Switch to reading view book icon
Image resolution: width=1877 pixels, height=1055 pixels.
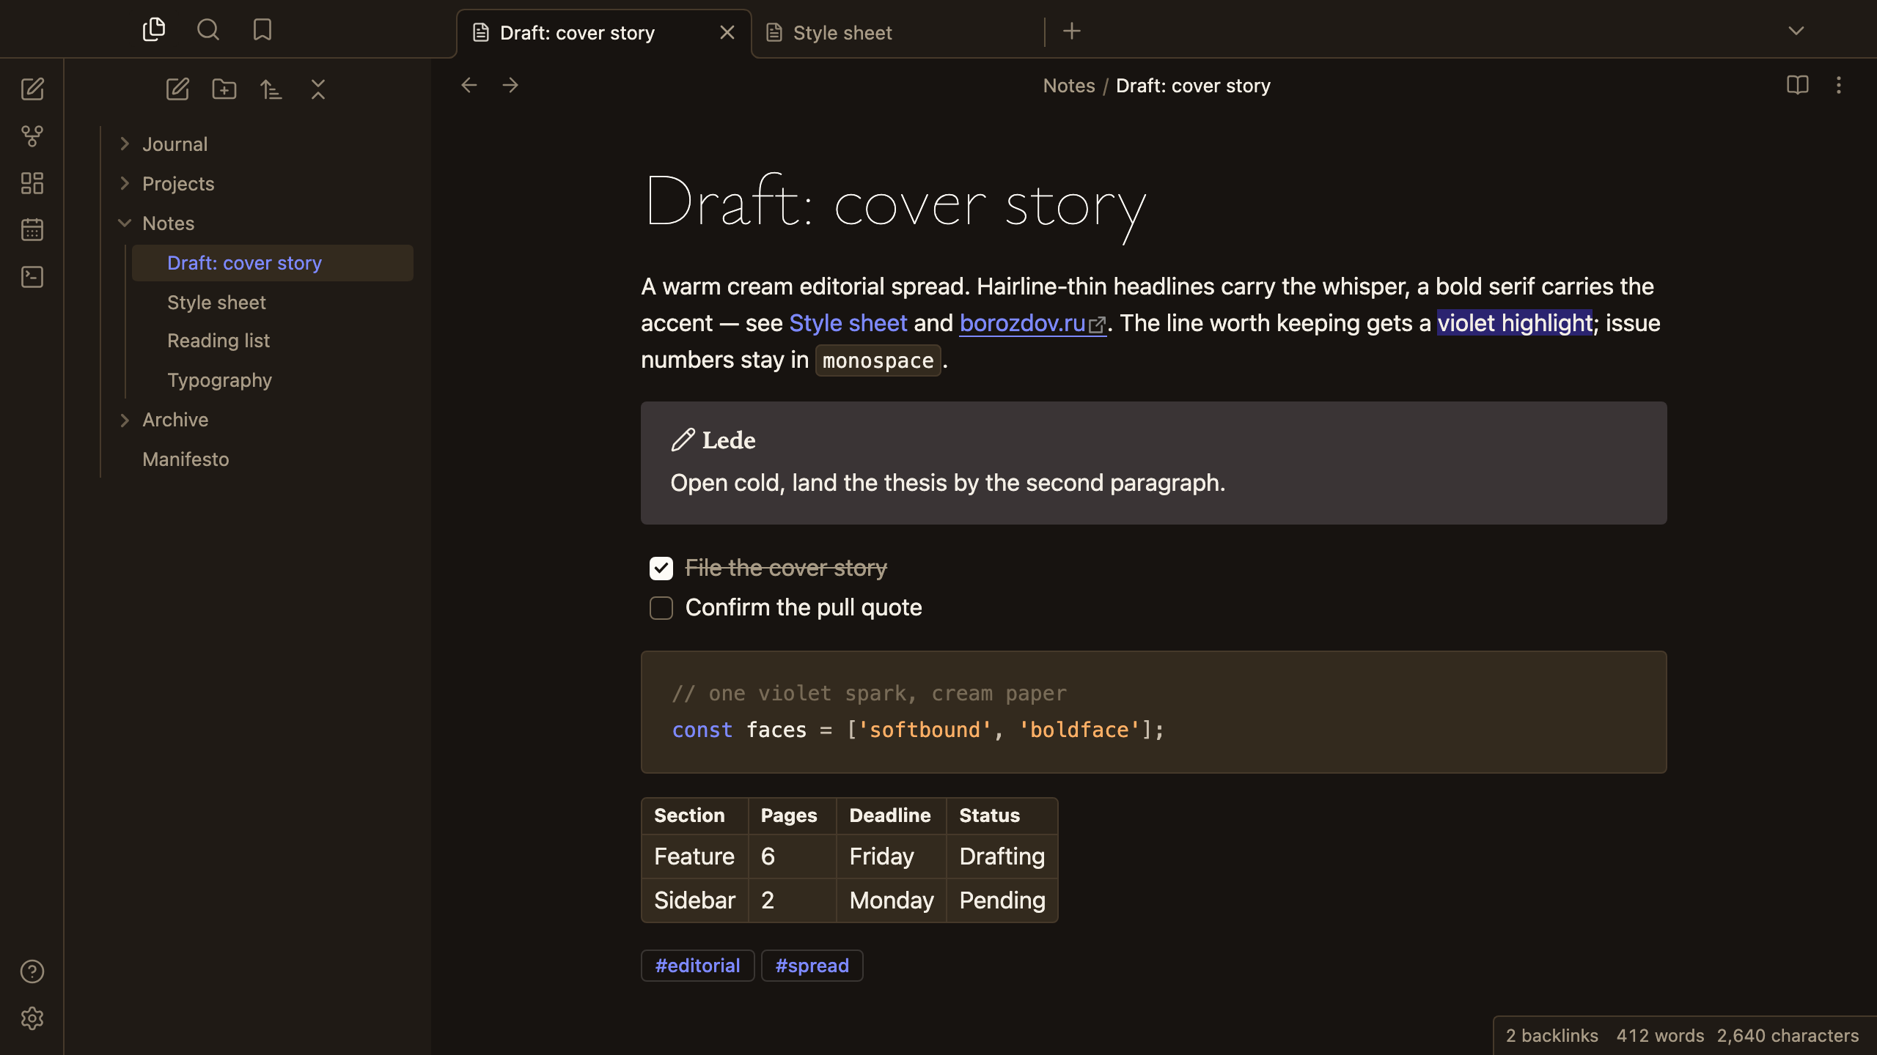click(1798, 86)
